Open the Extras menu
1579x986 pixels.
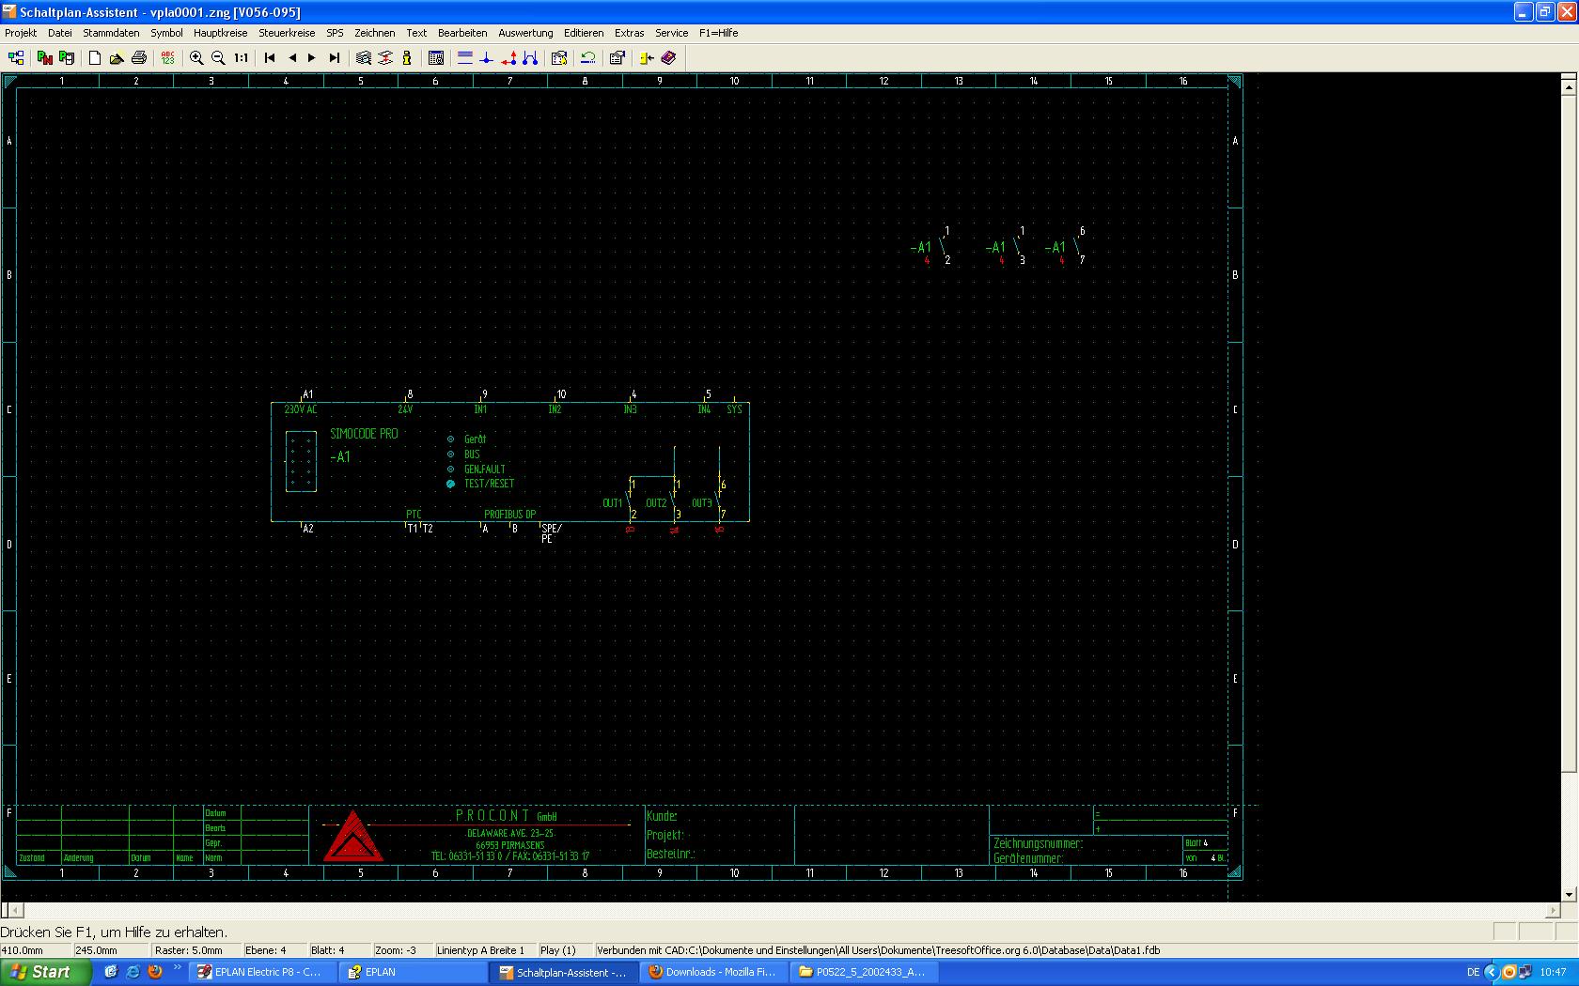[x=630, y=33]
